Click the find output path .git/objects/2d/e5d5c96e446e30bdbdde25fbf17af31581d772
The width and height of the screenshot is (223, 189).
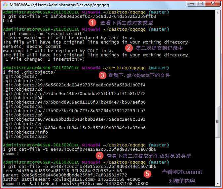point(74,94)
